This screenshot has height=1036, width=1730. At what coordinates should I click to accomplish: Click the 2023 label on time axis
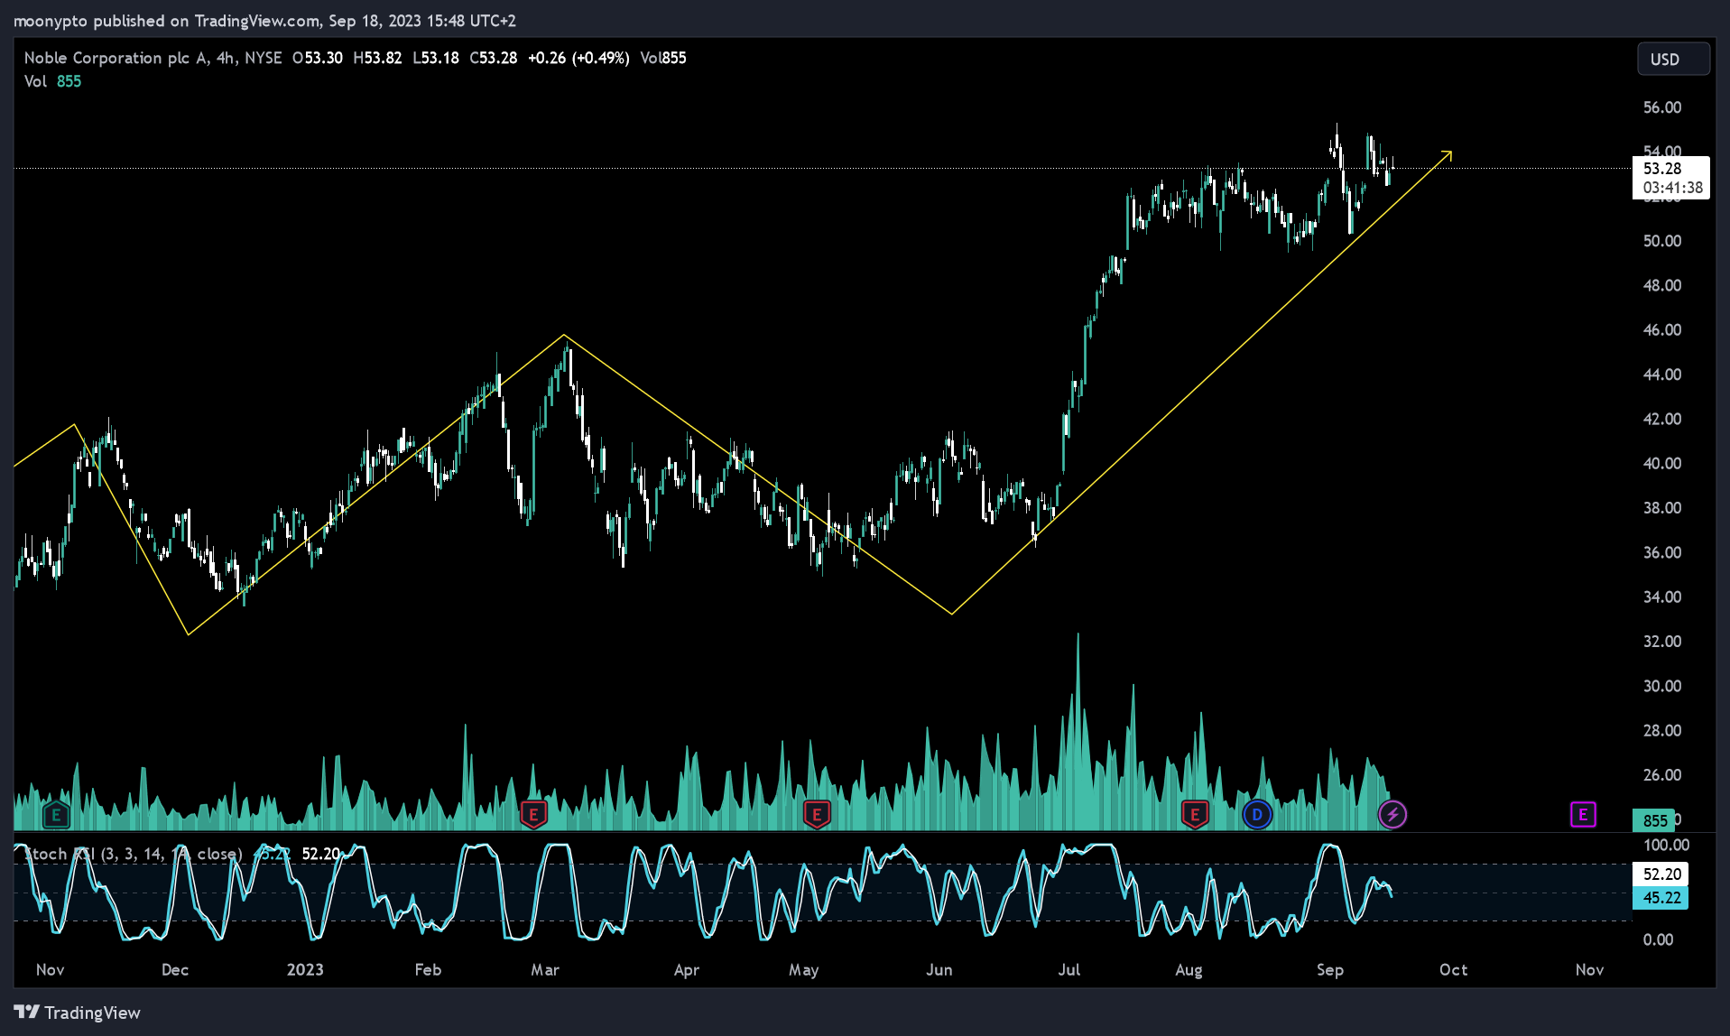click(x=305, y=970)
